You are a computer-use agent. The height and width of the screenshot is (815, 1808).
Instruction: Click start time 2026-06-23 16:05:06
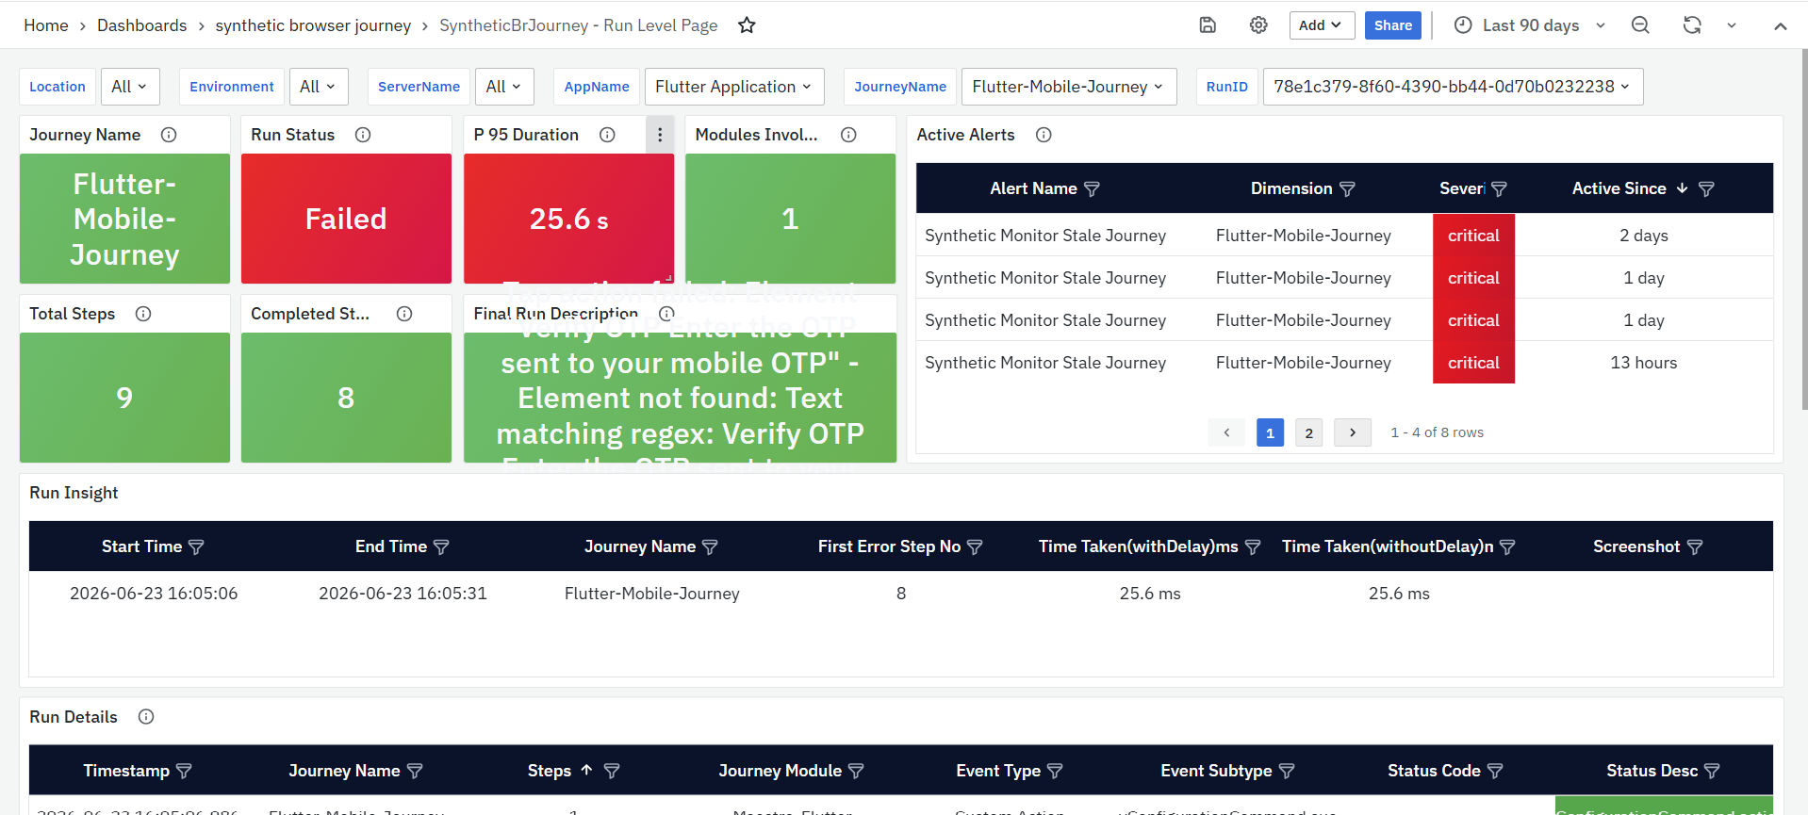click(154, 594)
